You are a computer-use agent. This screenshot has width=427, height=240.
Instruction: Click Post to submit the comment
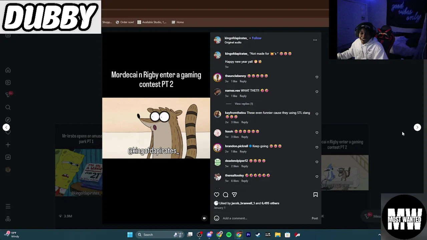[x=315, y=218]
